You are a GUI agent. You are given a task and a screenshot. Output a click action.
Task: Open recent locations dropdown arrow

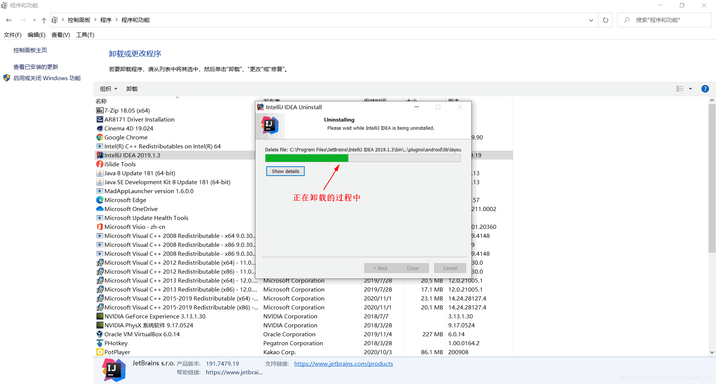[34, 20]
